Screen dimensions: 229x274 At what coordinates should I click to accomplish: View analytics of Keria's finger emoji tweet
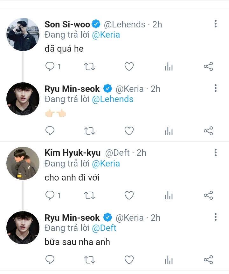pyautogui.click(x=169, y=131)
